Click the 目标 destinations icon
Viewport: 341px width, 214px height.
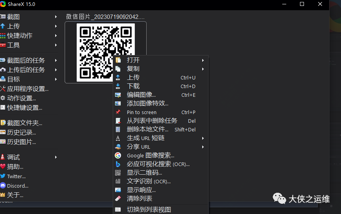tap(3, 79)
